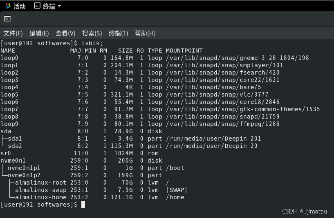The height and width of the screenshot is (218, 334).
Task: Click the sda disk name
Action: click(x=6, y=131)
